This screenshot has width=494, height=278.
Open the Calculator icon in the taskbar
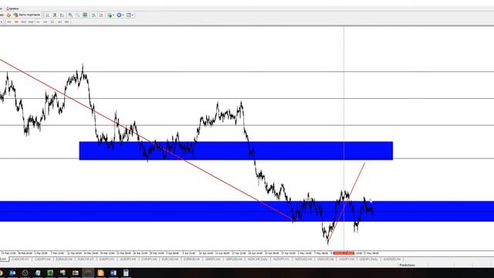[x=126, y=273]
